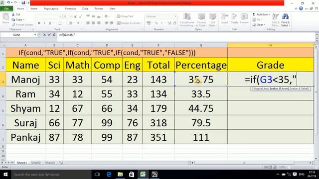Open the Name Box dropdown arrow
Viewport: 319px width, 179px height.
point(35,35)
